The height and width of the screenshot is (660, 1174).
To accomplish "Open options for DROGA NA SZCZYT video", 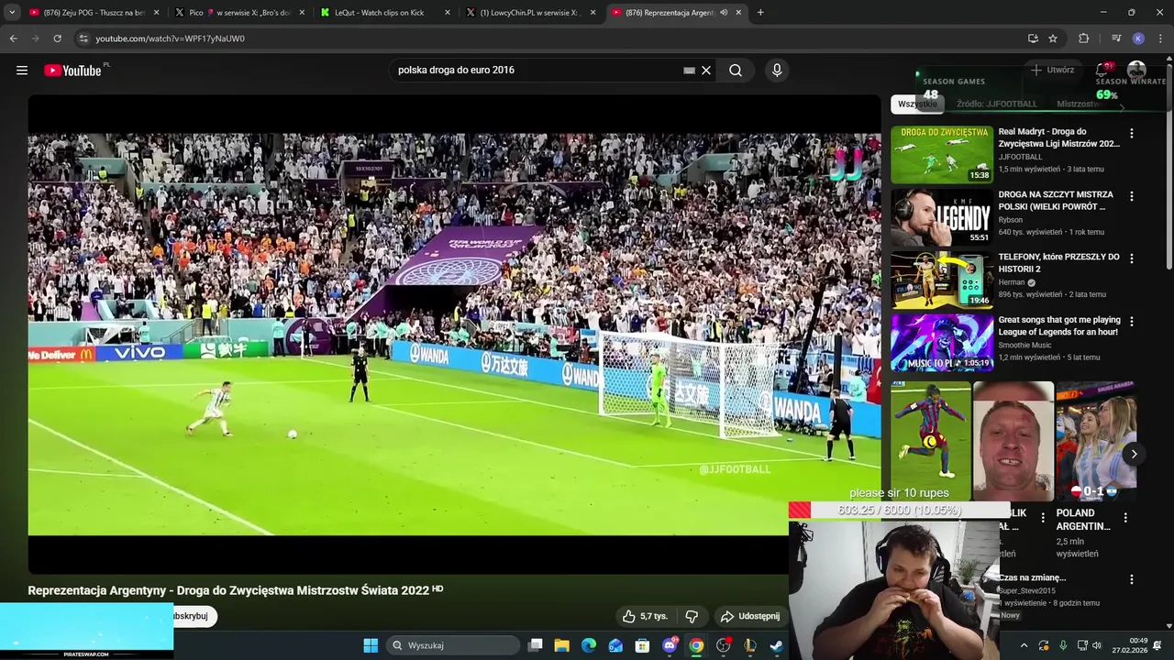I will click(1131, 196).
